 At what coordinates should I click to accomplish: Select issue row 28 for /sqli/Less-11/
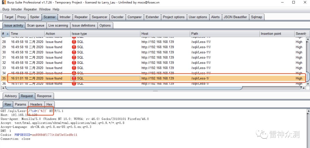[153, 42]
